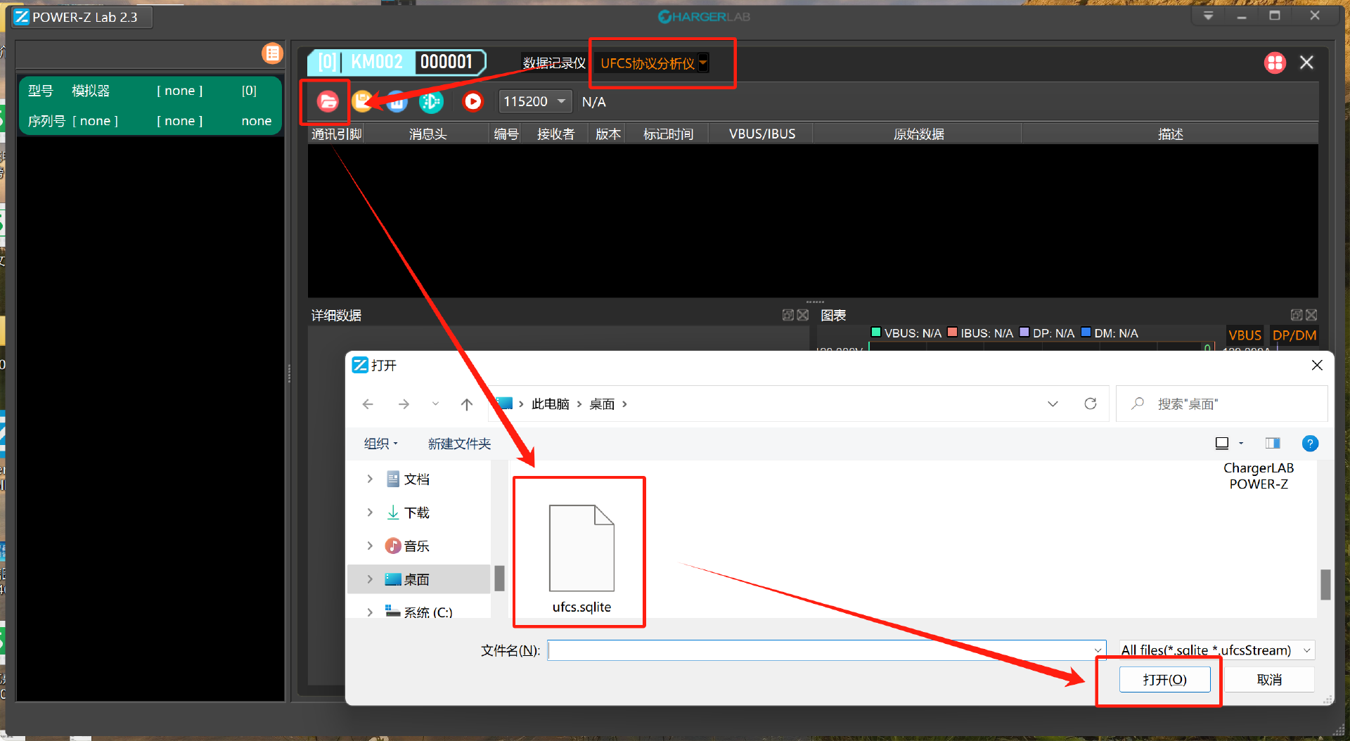
Task: Expand the UFCS协议分析仪 mode dropdown arrow
Action: [703, 63]
